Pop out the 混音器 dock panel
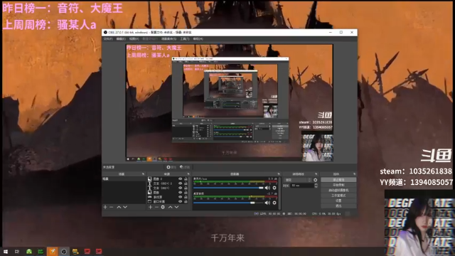The height and width of the screenshot is (256, 455). [x=279, y=174]
